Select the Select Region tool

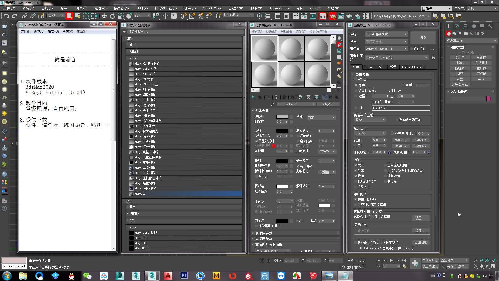[x=86, y=16]
